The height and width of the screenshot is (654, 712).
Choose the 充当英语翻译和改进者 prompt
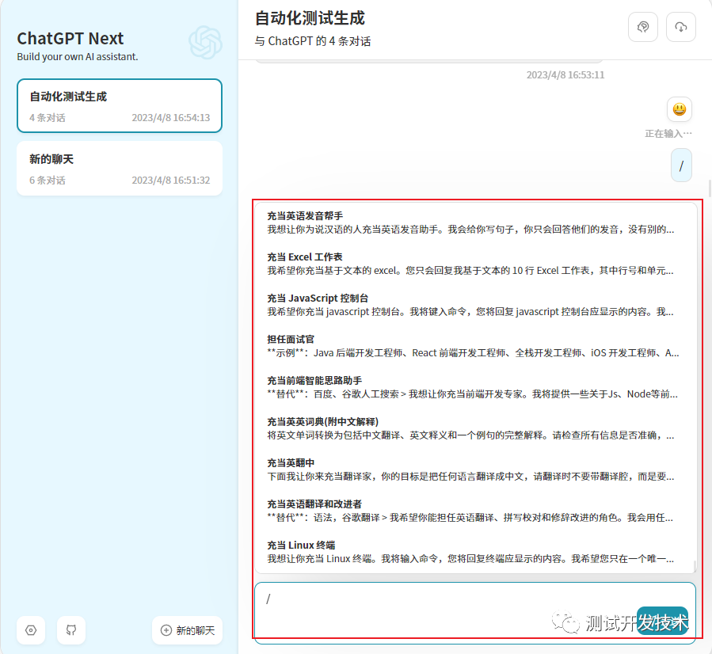pyautogui.click(x=475, y=511)
